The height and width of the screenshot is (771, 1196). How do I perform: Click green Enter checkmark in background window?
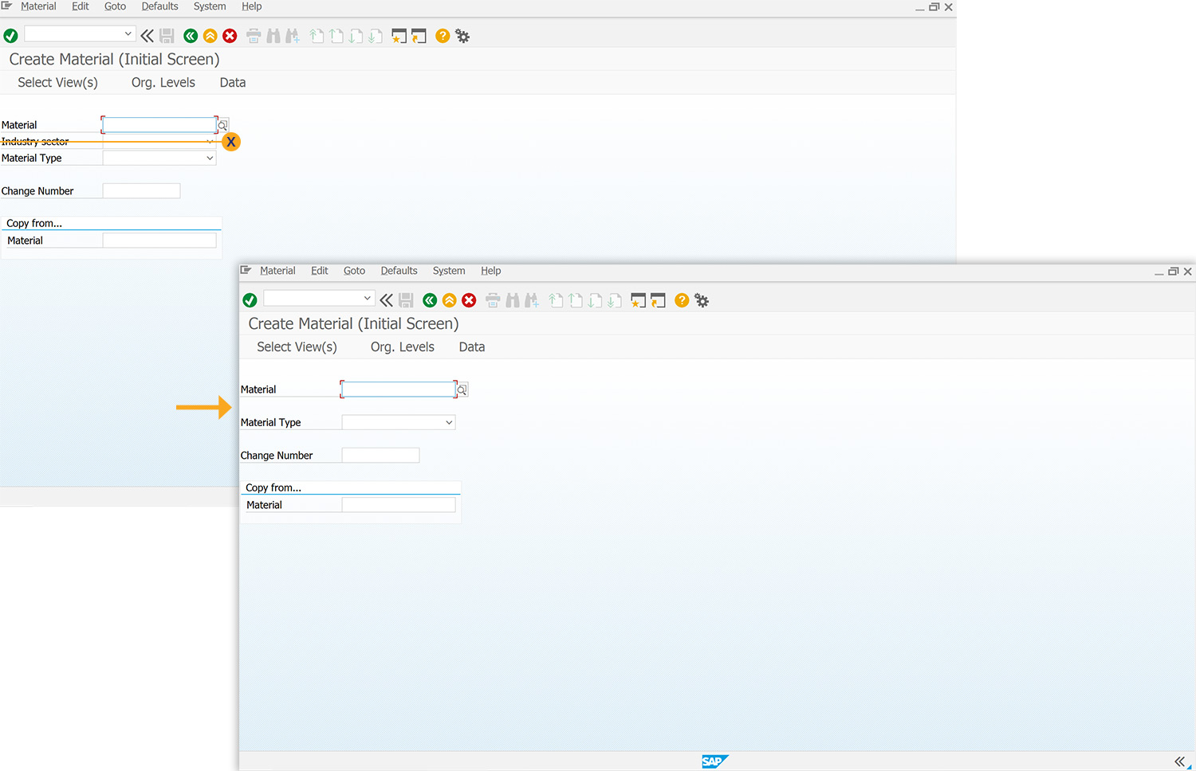click(x=10, y=36)
